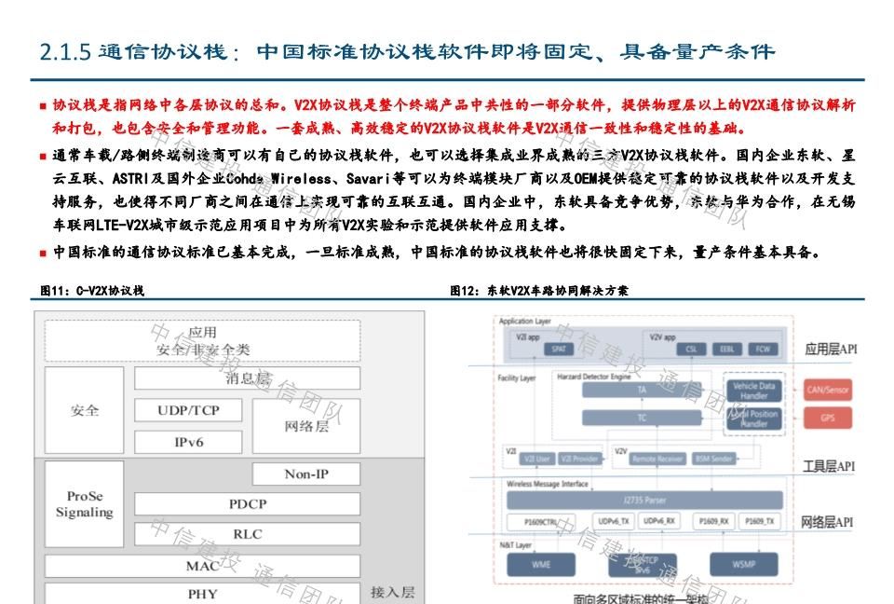This screenshot has width=894, height=604.
Task: Click the 'PDCP' layer box
Action: pos(248,504)
